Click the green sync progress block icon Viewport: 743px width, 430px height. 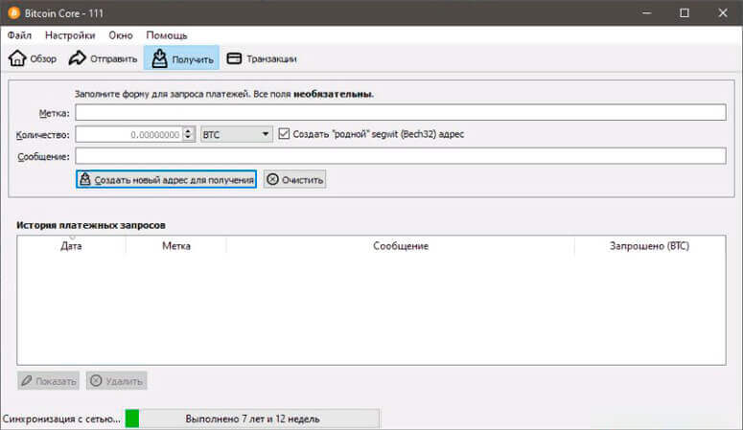pyautogui.click(x=132, y=419)
